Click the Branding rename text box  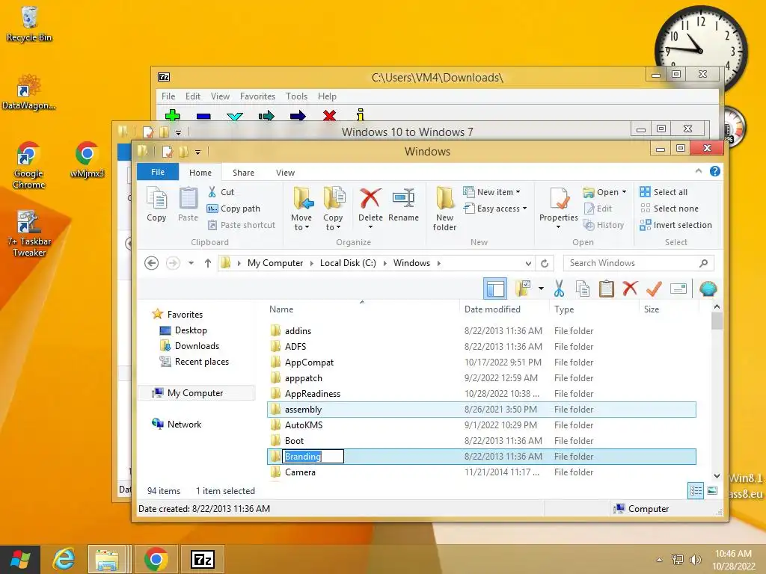pyautogui.click(x=313, y=457)
